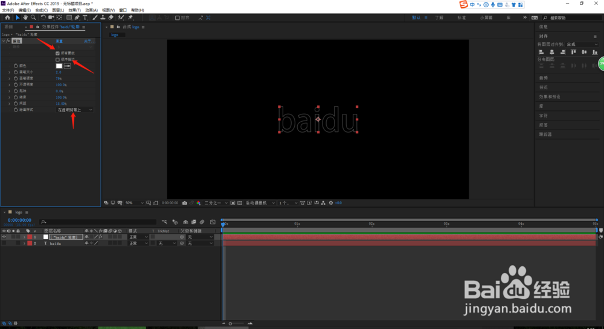Switch to the 项目 panel tab

pyautogui.click(x=8, y=27)
